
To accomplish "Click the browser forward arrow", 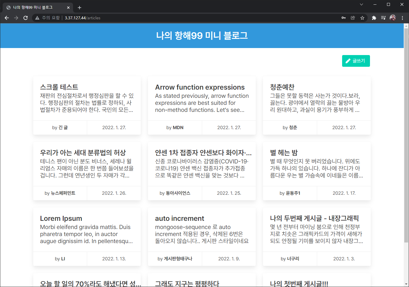I will click(16, 18).
